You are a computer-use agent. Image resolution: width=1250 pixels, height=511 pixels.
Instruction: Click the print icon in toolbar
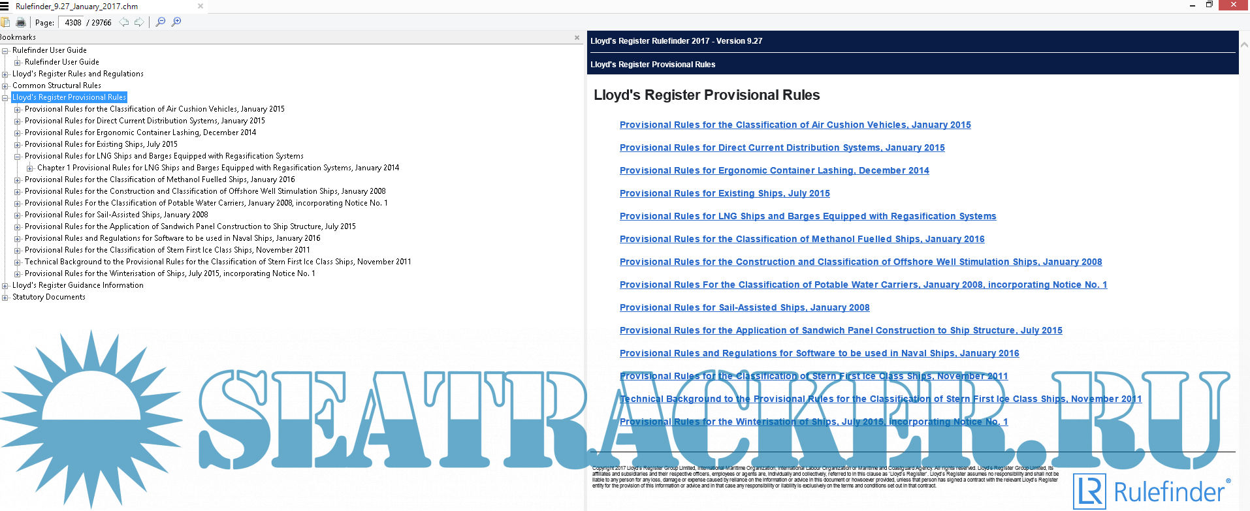click(21, 22)
